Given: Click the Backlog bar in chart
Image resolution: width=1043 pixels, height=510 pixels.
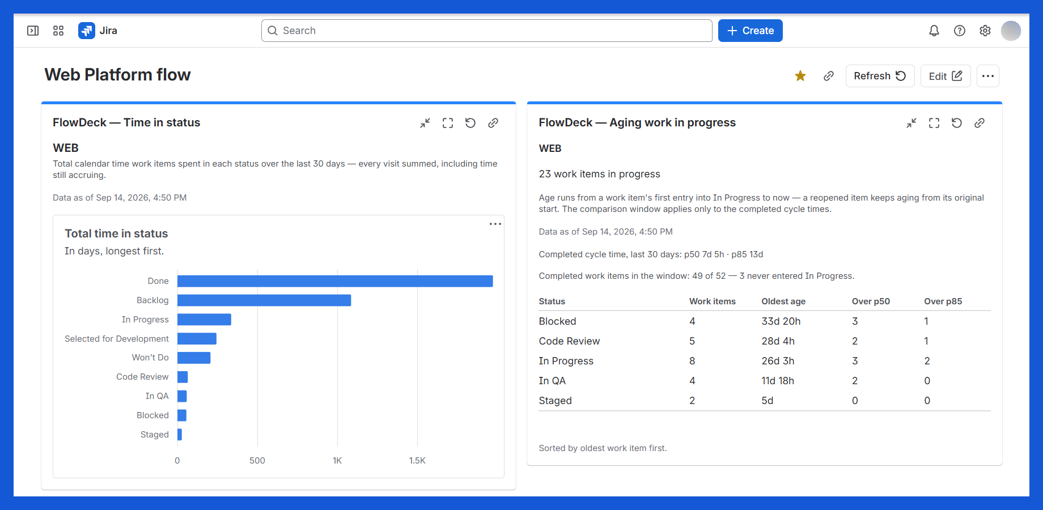Looking at the screenshot, I should pyautogui.click(x=264, y=300).
